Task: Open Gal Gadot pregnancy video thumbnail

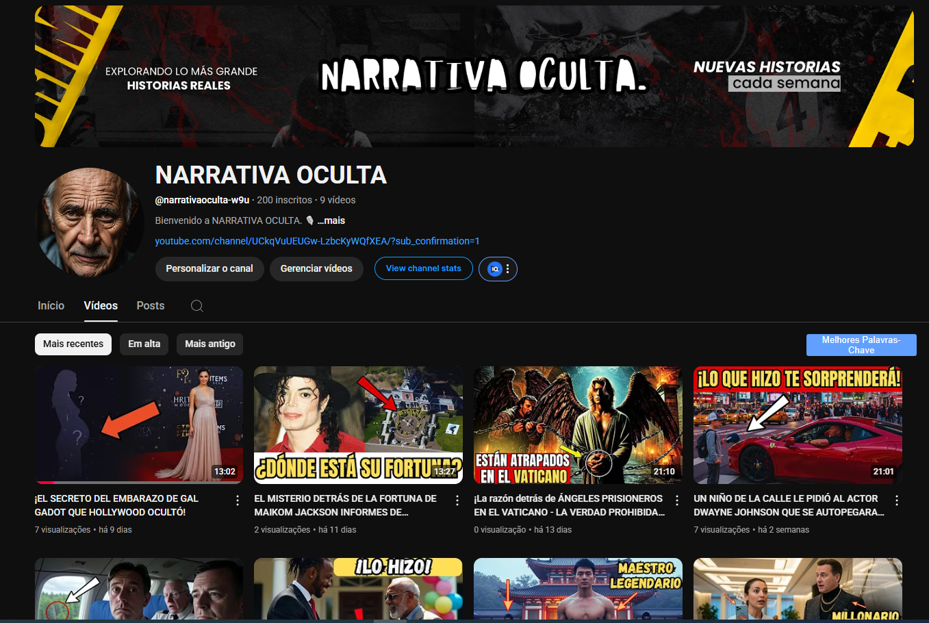Action: [139, 425]
